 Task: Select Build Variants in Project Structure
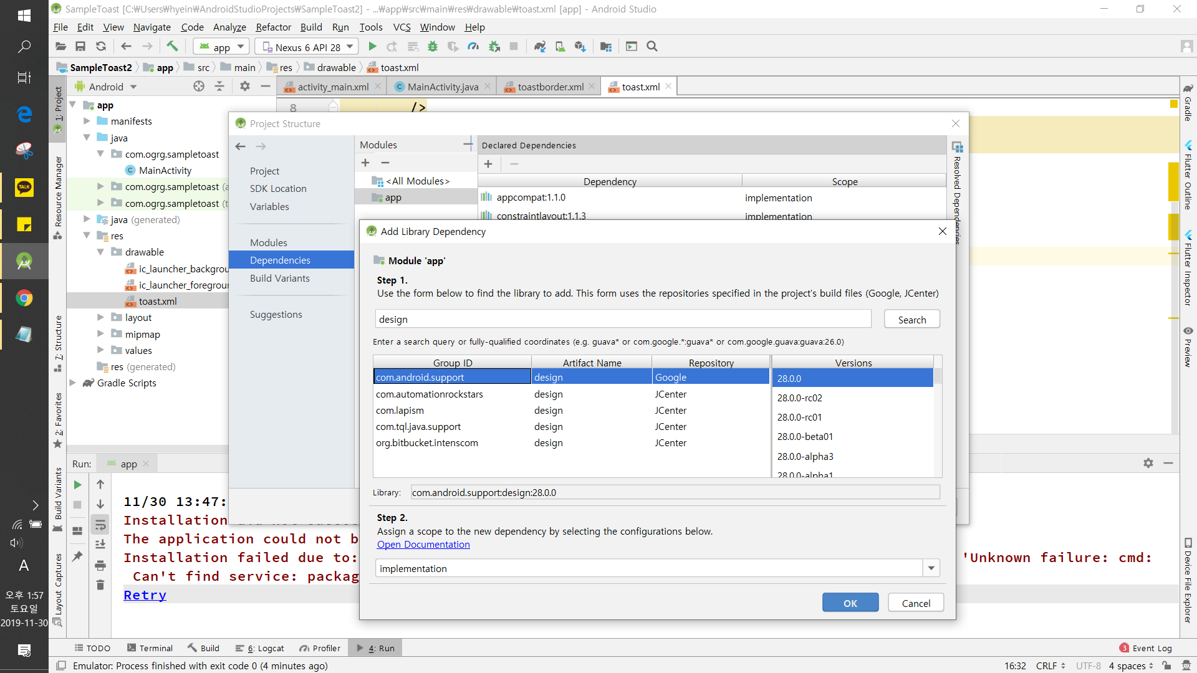click(x=279, y=278)
